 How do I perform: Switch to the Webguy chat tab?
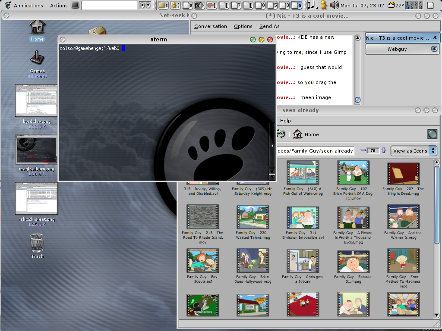397,49
